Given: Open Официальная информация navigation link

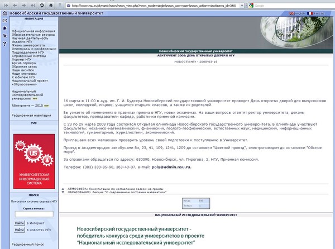Looking at the screenshot, I should [x=33, y=31].
